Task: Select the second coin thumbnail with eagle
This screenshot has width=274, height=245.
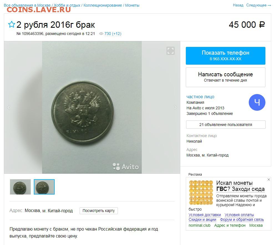Action: tap(44, 187)
